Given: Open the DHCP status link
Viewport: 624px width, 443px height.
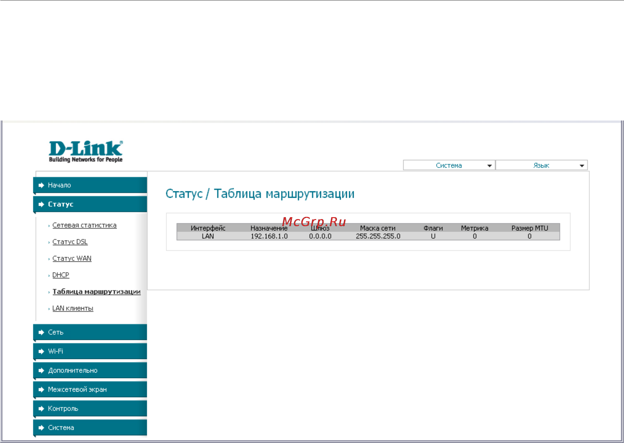Looking at the screenshot, I should (x=61, y=275).
